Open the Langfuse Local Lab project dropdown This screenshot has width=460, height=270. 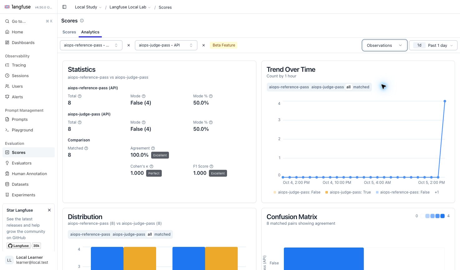pos(130,7)
